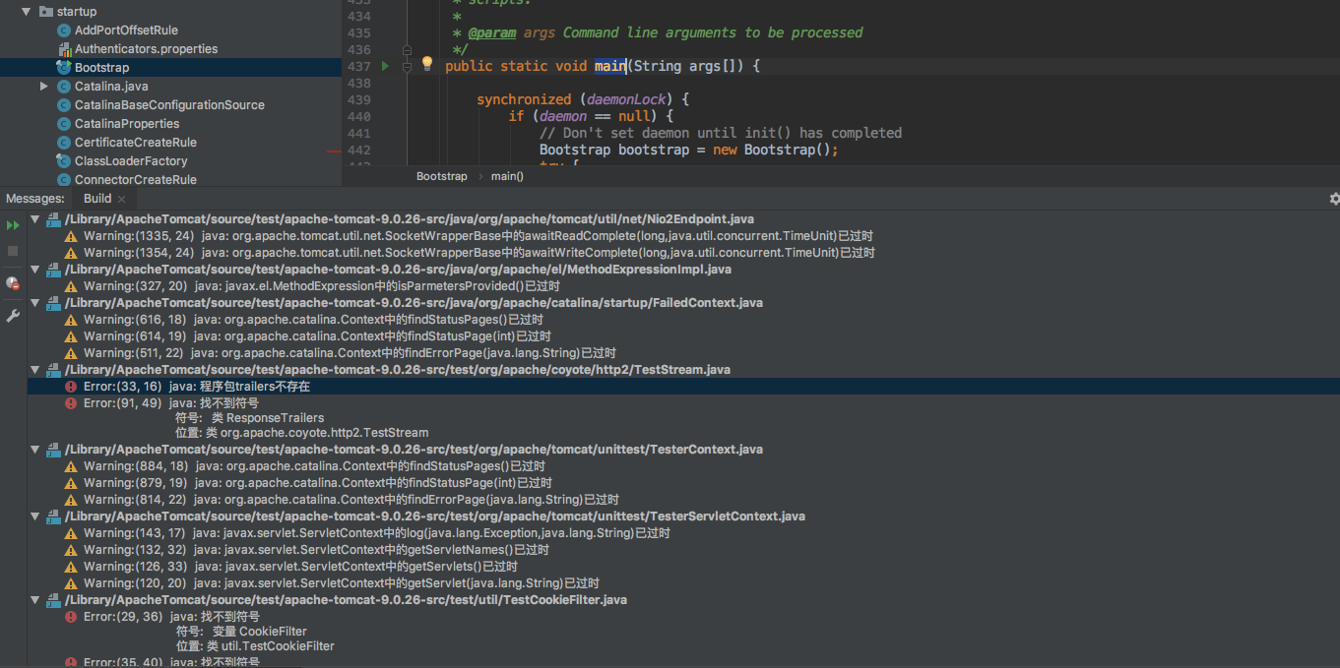Click the Bootstrap breadcrumb item
The height and width of the screenshot is (668, 1340).
(x=442, y=176)
